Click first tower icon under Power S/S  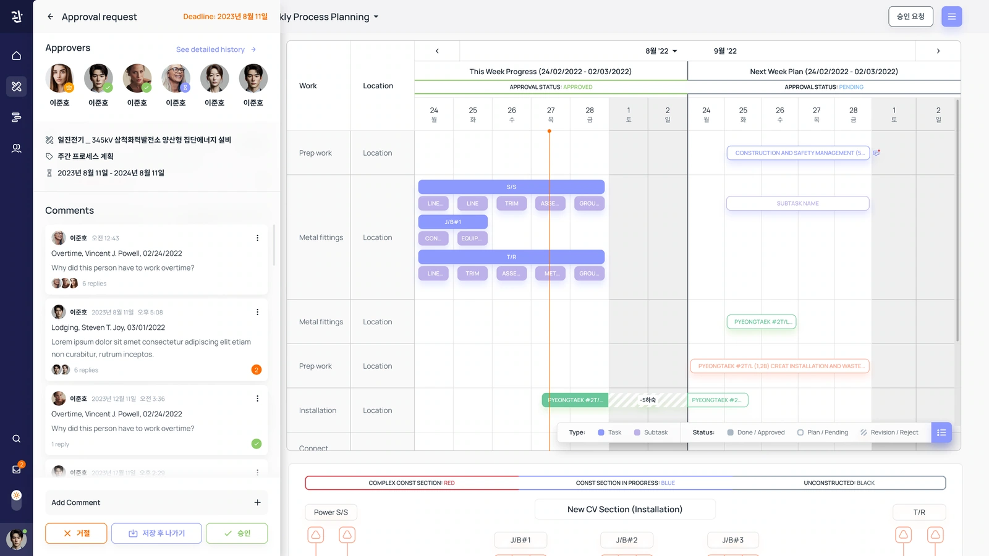tap(316, 534)
